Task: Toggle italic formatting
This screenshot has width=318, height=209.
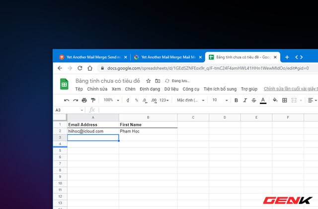Action: click(x=244, y=100)
